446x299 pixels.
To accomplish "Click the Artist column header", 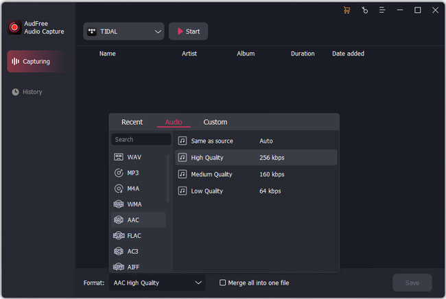I will pos(189,53).
